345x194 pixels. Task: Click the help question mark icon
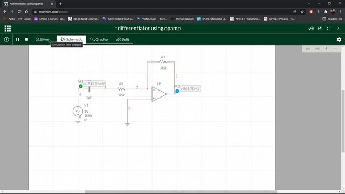(x=338, y=29)
